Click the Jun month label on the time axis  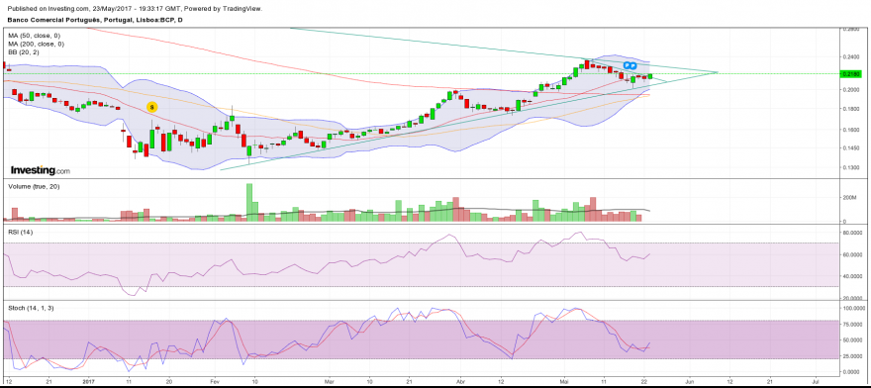pyautogui.click(x=689, y=382)
